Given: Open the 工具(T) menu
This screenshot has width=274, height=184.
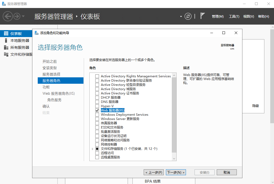Looking at the screenshot, I should [x=234, y=17].
